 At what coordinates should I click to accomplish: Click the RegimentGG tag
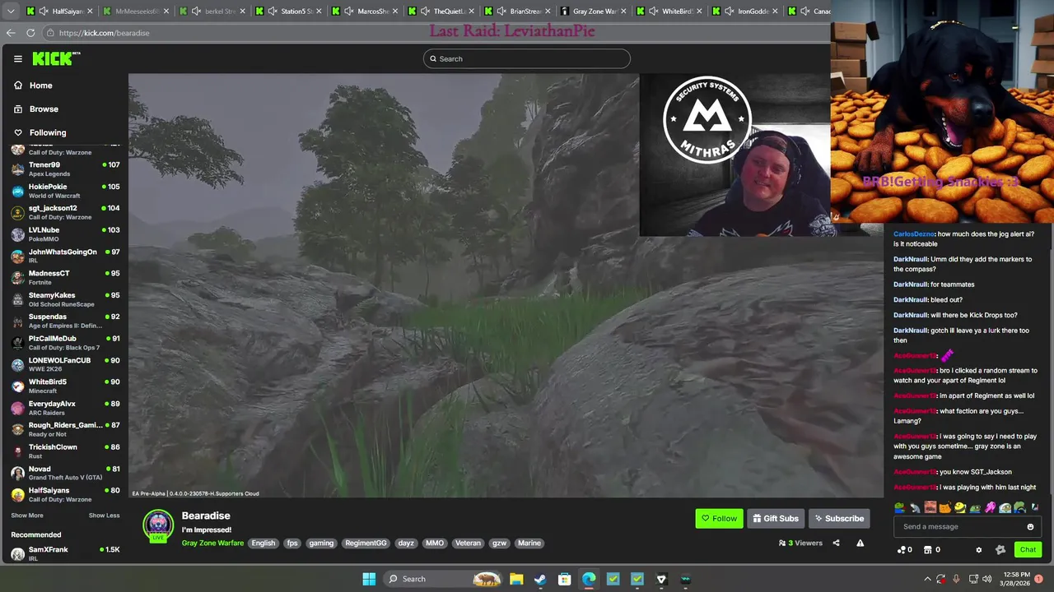point(366,543)
